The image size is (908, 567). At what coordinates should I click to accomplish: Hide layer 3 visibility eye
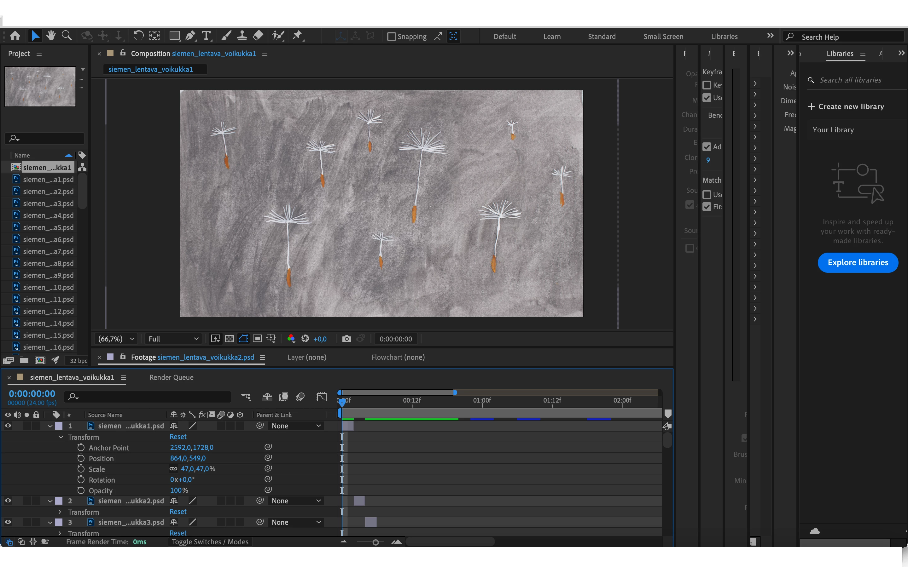(x=8, y=522)
